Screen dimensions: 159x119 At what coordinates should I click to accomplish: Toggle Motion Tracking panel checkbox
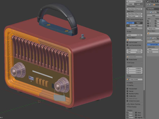[x=129, y=104]
